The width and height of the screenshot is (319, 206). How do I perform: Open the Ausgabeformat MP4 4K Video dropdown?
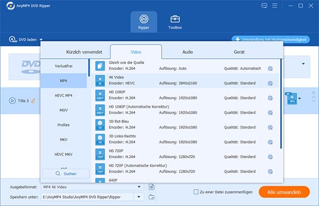click(x=139, y=187)
